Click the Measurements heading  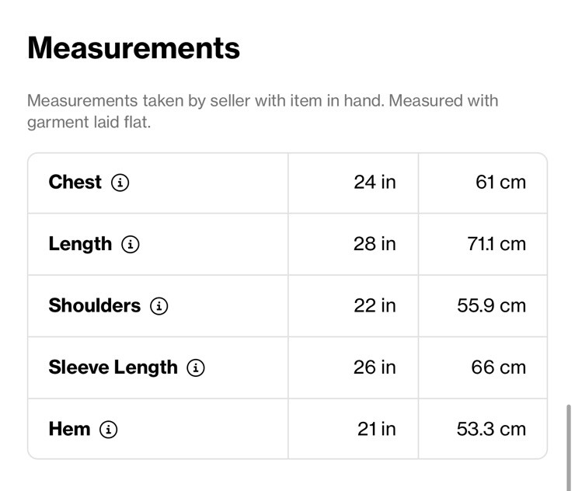point(134,48)
